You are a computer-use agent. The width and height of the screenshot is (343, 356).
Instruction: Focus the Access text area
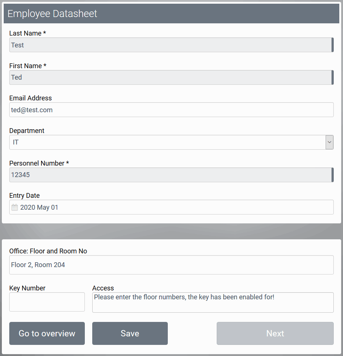pyautogui.click(x=213, y=302)
